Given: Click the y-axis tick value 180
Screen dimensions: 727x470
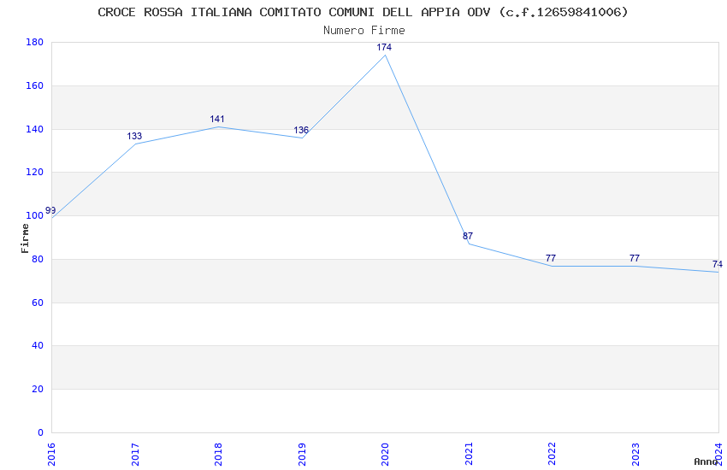Looking at the screenshot, I should click(35, 42).
